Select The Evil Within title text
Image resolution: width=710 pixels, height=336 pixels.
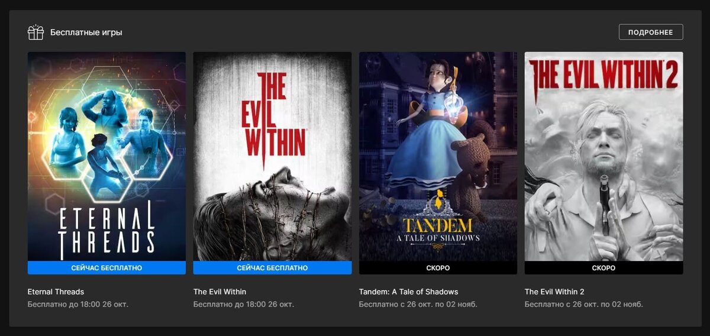tap(220, 292)
